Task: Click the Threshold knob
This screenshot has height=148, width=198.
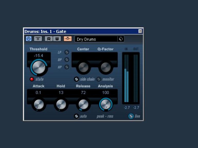Action: 39,67
